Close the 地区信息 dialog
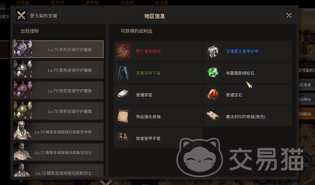This screenshot has width=315, height=185. tap(289, 15)
